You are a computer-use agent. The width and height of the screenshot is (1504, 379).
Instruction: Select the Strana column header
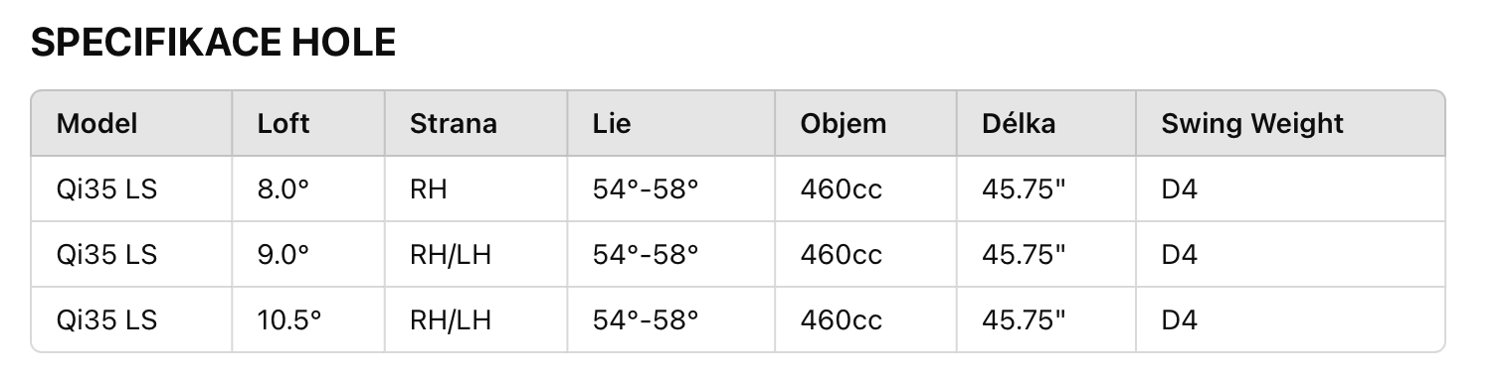453,123
